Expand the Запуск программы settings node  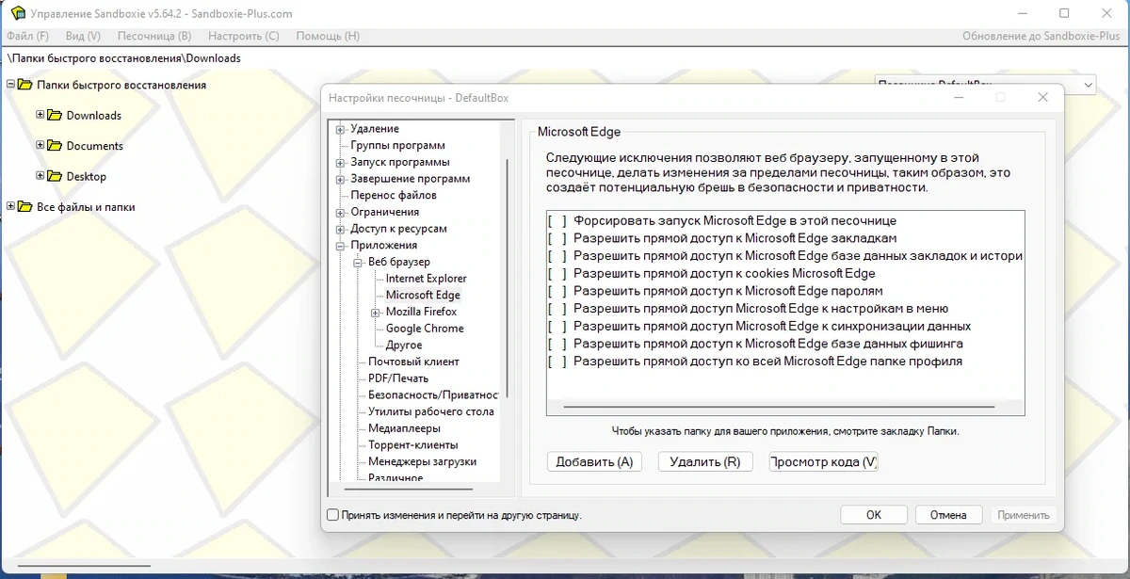coord(340,162)
